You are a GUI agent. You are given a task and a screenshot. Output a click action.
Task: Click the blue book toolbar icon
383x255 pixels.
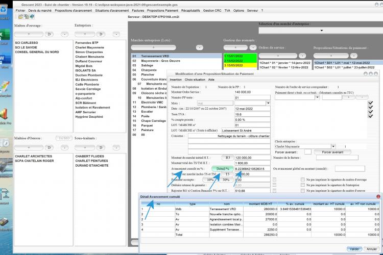click(x=32, y=17)
